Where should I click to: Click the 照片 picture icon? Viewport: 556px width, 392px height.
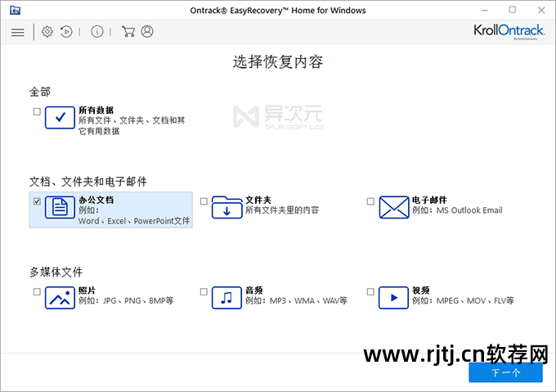(60, 298)
